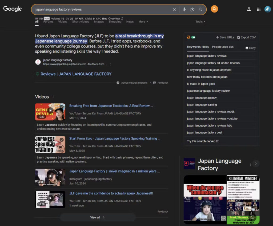The height and width of the screenshot is (226, 273).
Task: Open the Videos section three-dot menu
Action: tap(53, 97)
